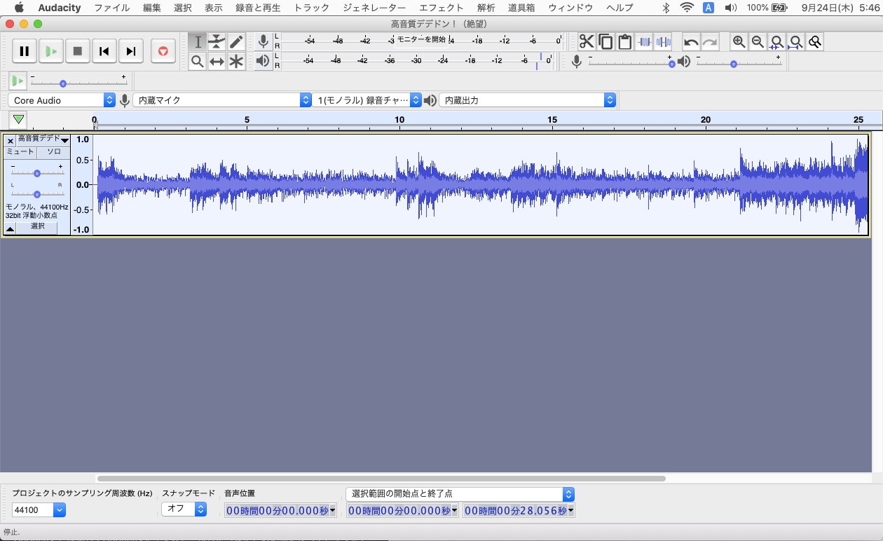Select the Multi-tool asterisk icon
883x541 pixels.
(x=237, y=62)
